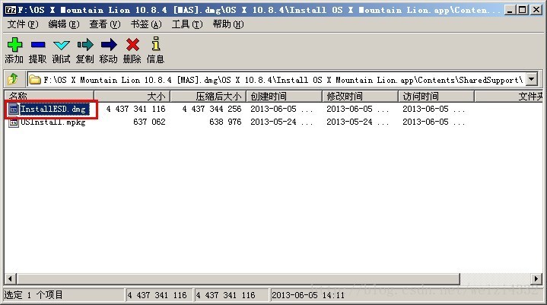Click the horizontal scrollbar right arrow
The height and width of the screenshot is (305, 547).
click(x=536, y=278)
